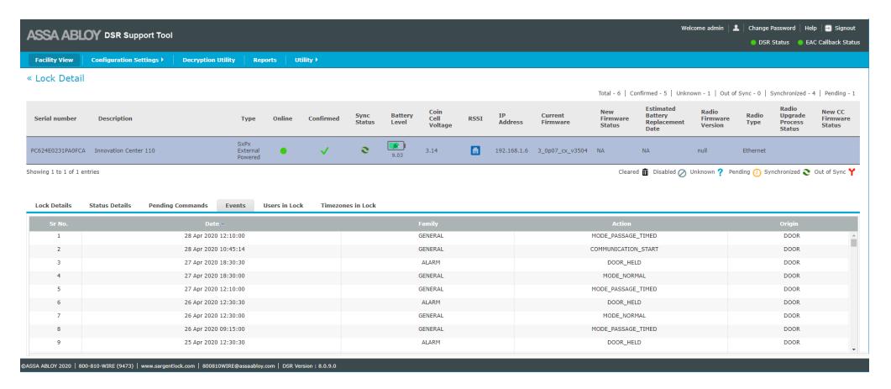Click the Sync Status synchronized icon in row

(x=364, y=150)
